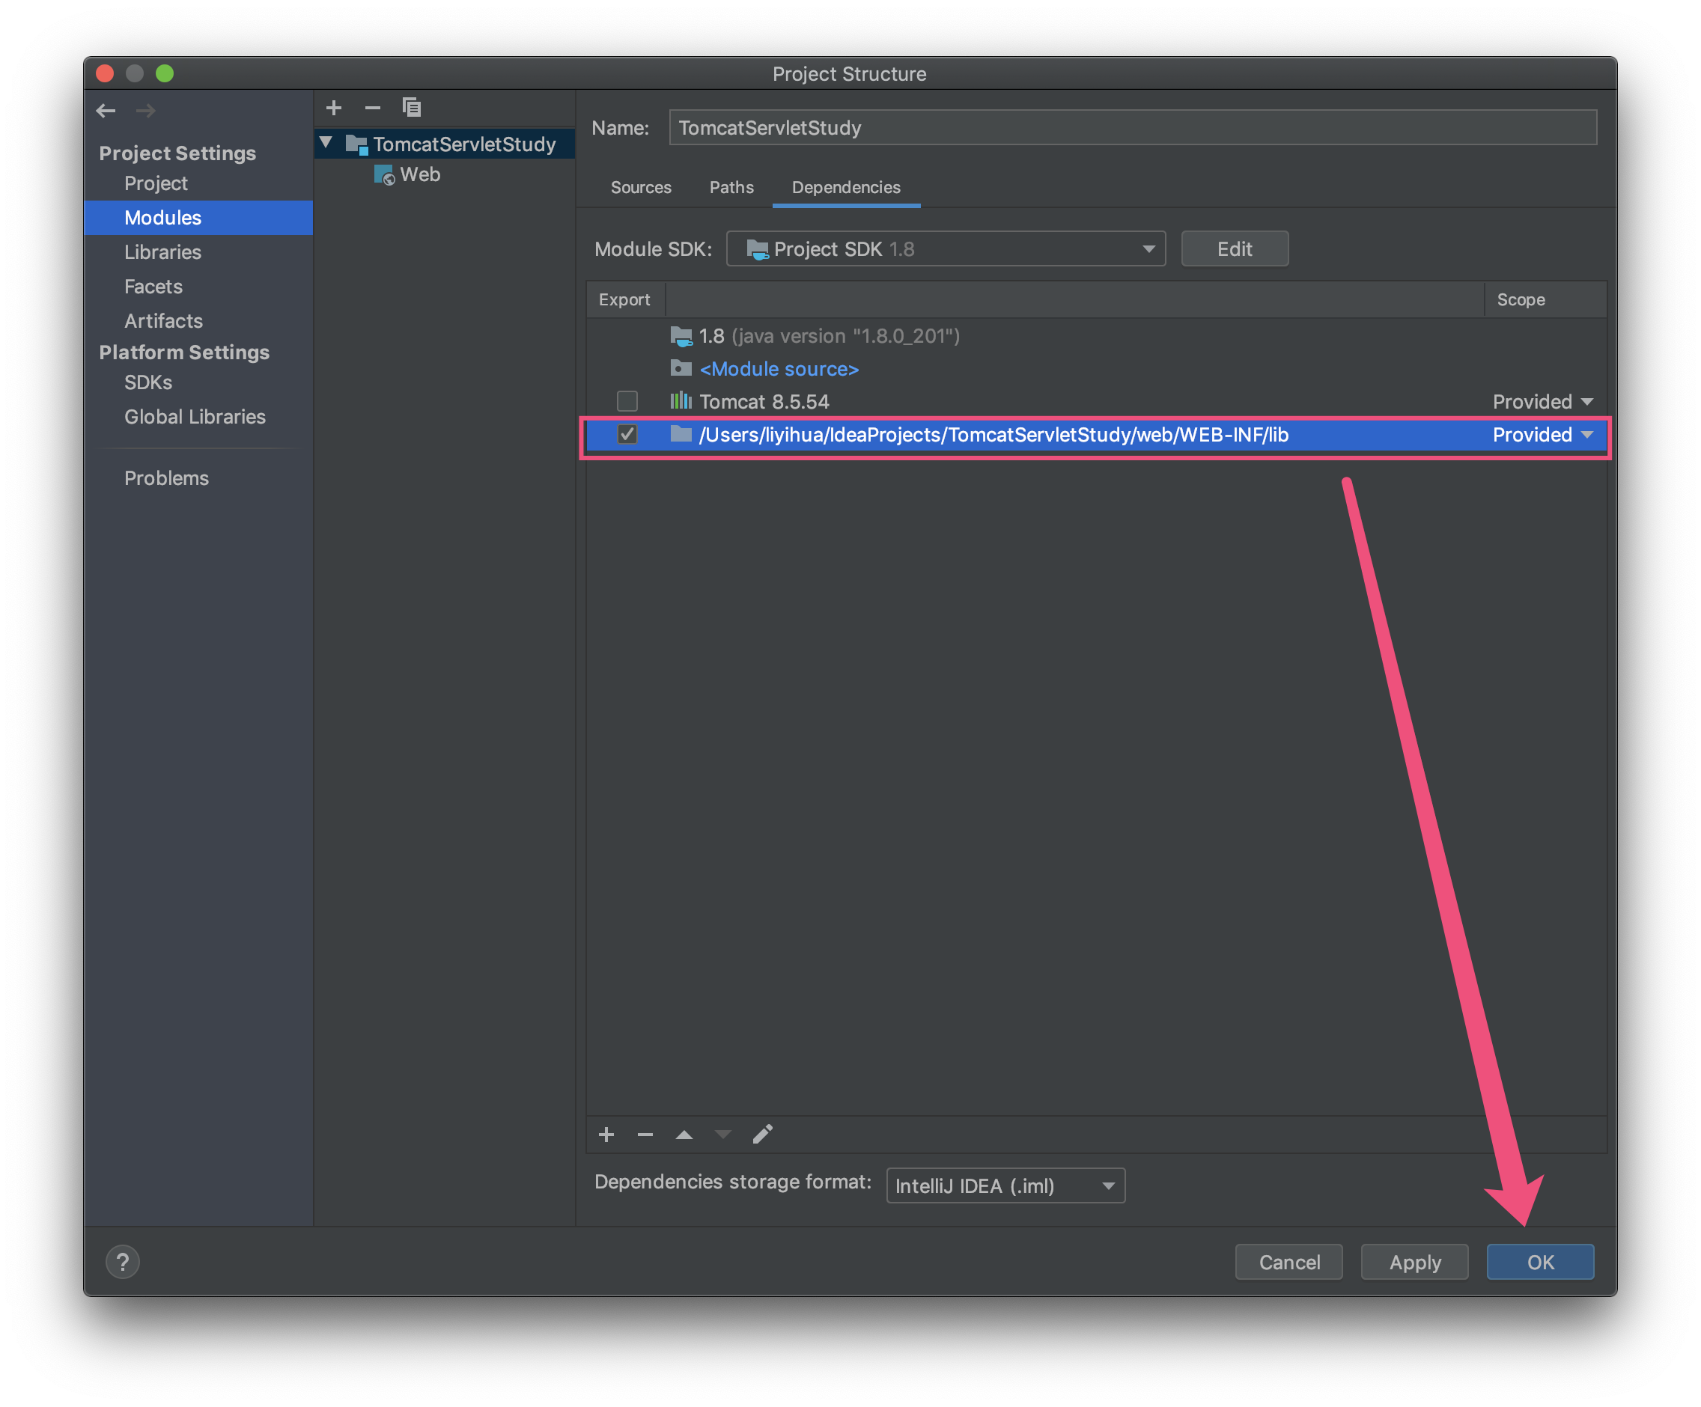The width and height of the screenshot is (1701, 1407).
Task: Click the copy module icon
Action: (x=412, y=108)
